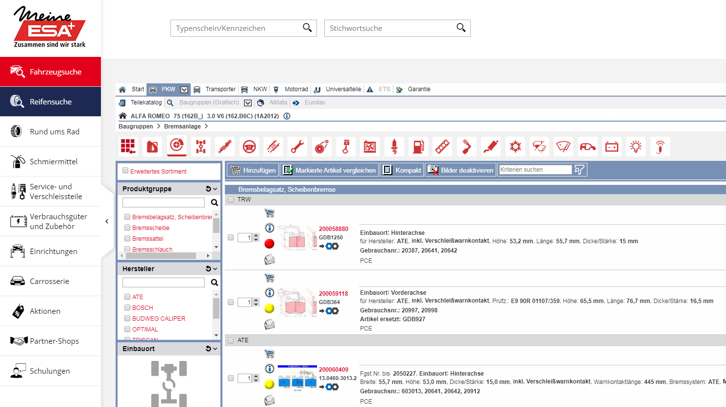This screenshot has height=407, width=726.
Task: Increase quantity for article 200058880
Action: [x=256, y=235]
